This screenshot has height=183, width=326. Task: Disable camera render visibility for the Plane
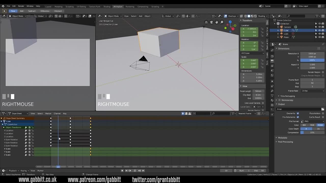322,37
